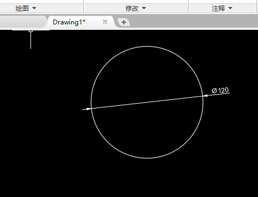Add a new drawing tab
258x197 pixels.
point(124,22)
